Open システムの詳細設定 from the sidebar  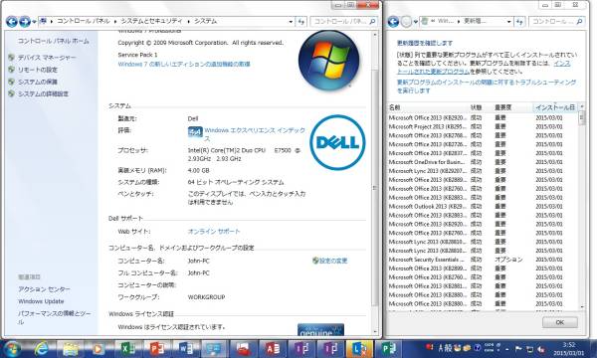pyautogui.click(x=43, y=93)
